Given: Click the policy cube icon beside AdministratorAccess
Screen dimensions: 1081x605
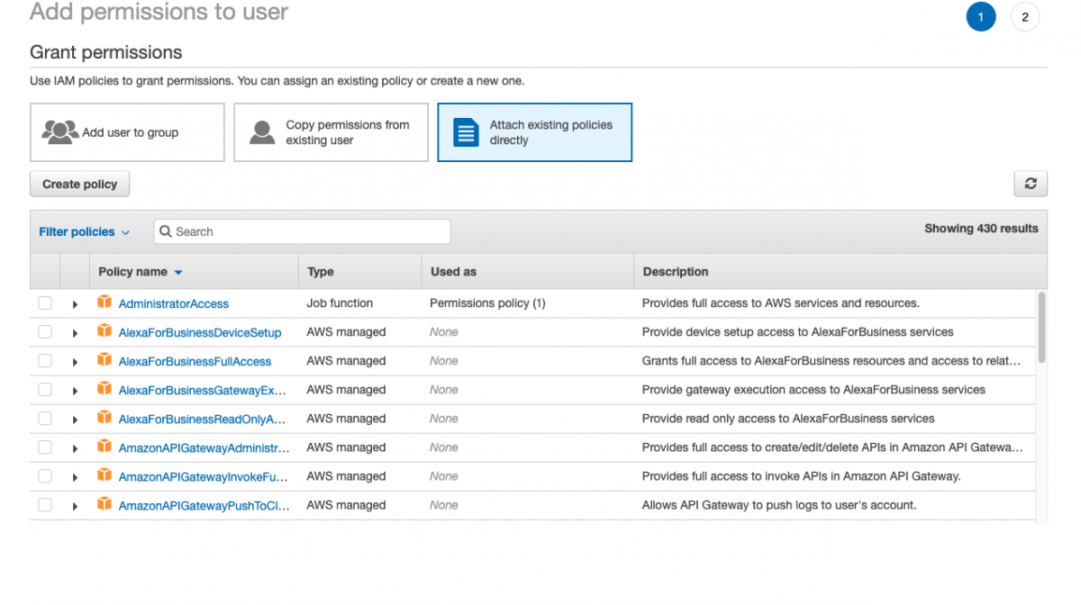Looking at the screenshot, I should pyautogui.click(x=105, y=303).
